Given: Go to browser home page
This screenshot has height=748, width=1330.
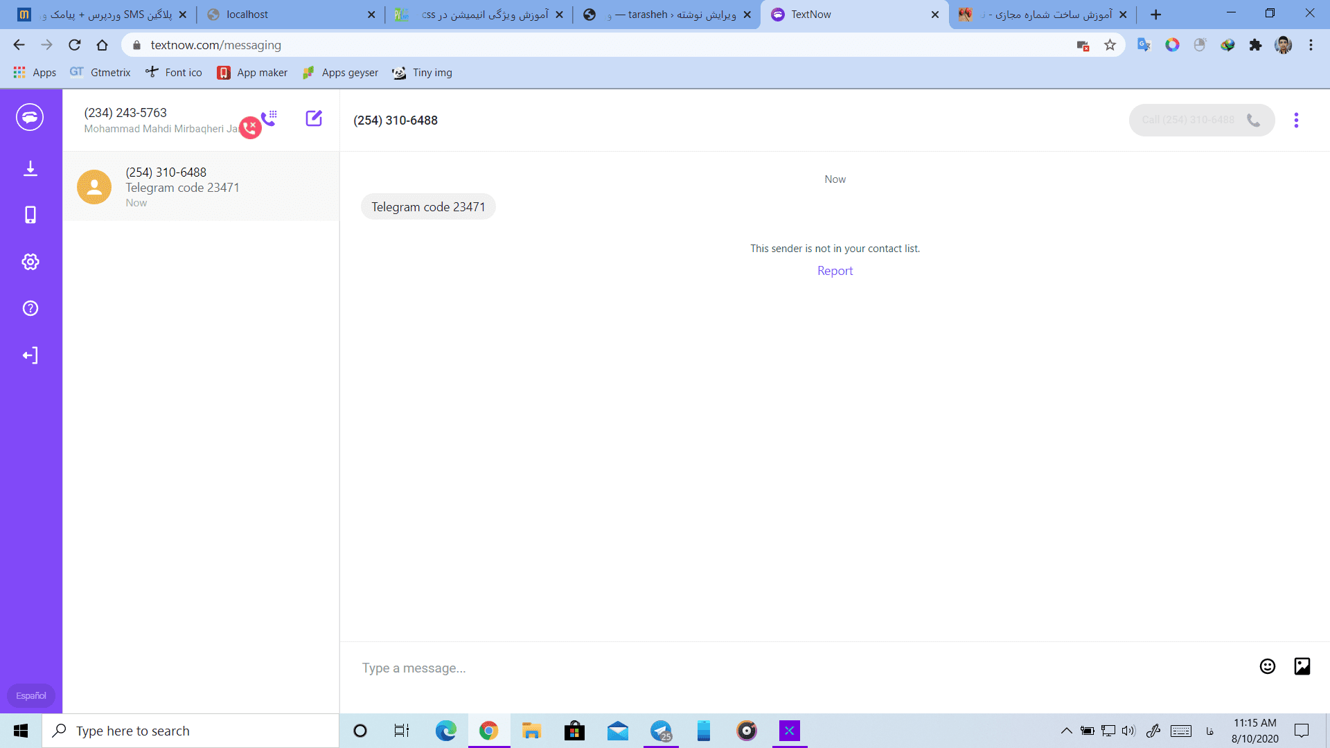Looking at the screenshot, I should (103, 45).
